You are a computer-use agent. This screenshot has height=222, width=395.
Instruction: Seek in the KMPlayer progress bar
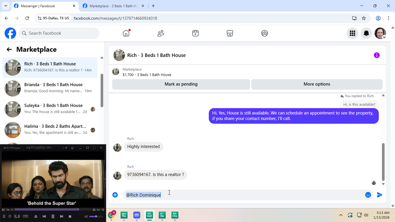click(x=53, y=210)
